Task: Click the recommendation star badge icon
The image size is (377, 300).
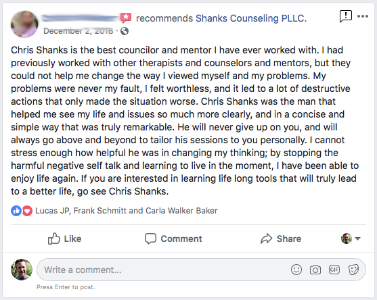Action: click(126, 18)
